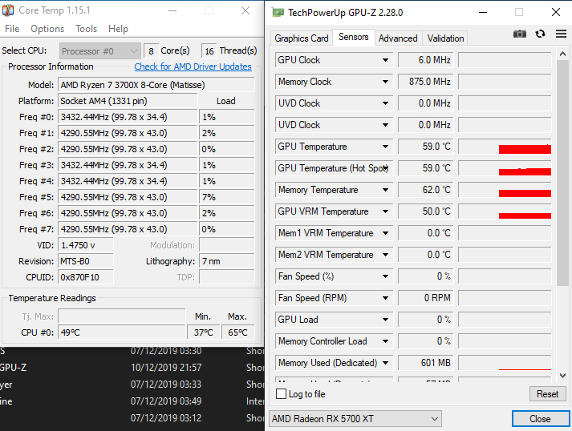Switch to the Advanced tab in GPU-Z

[x=398, y=38]
